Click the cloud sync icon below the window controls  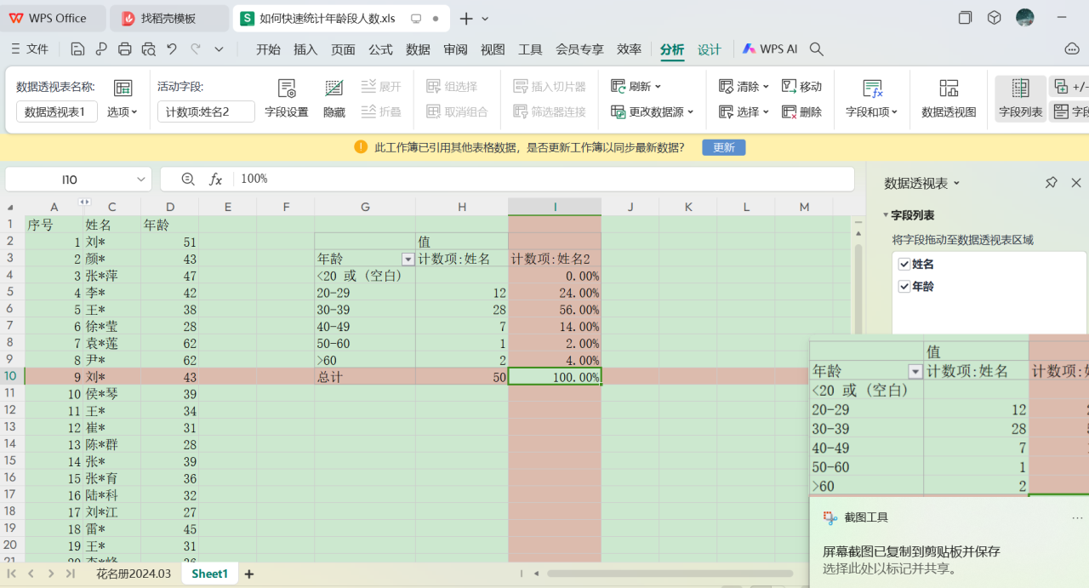coord(1072,49)
